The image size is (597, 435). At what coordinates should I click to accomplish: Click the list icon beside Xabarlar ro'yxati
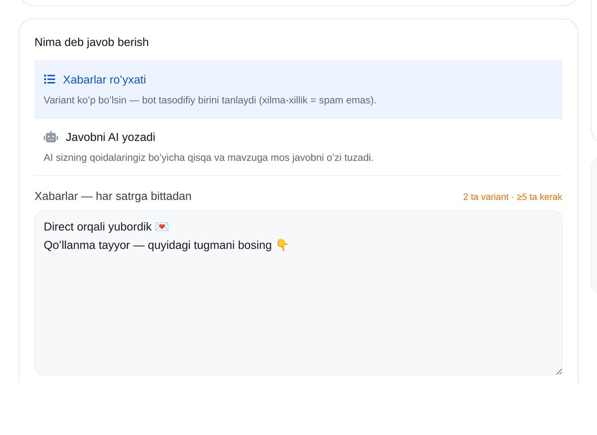(x=49, y=79)
